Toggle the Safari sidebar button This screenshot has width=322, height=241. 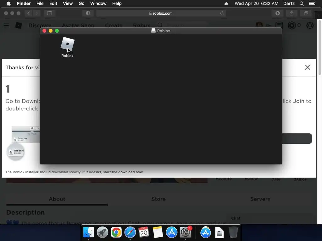49,13
